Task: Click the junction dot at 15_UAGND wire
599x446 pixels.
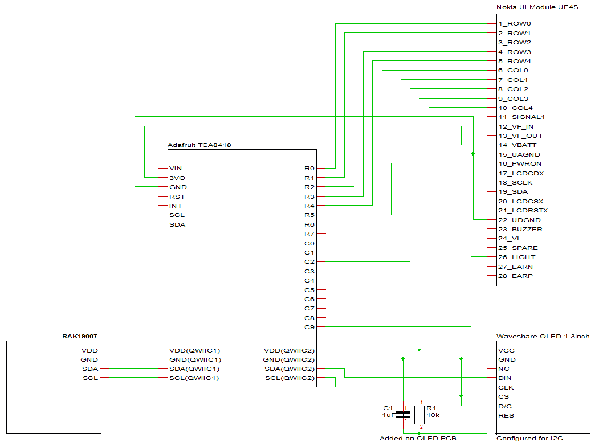Action: tap(473, 154)
